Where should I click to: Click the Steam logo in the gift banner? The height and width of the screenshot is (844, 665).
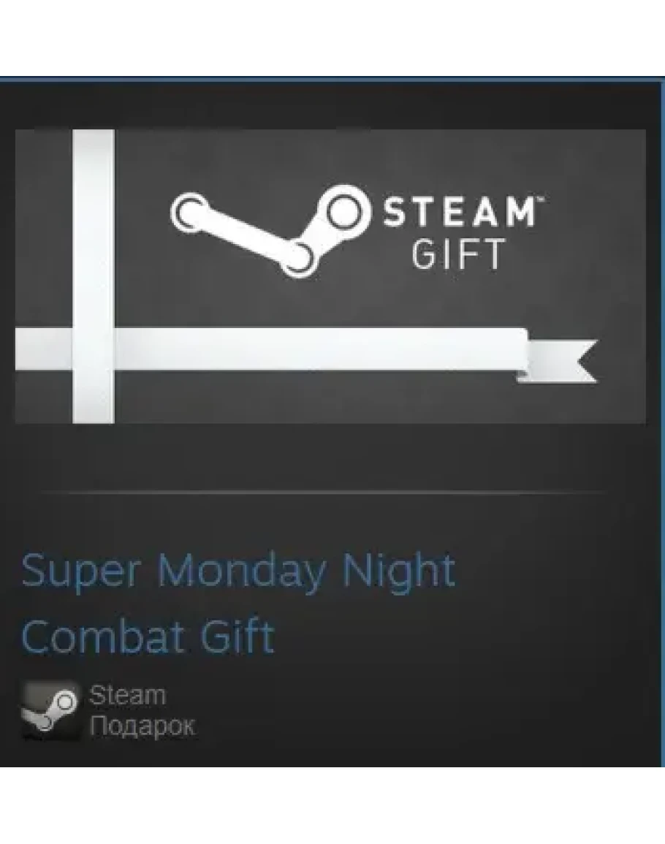271,231
